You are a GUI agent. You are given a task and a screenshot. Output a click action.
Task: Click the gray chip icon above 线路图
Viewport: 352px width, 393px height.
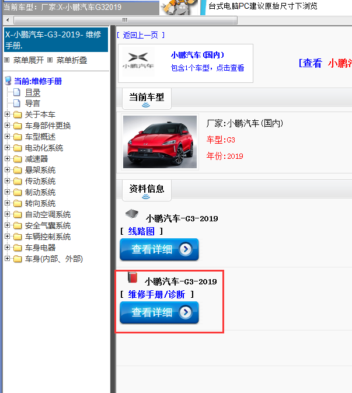click(x=132, y=214)
